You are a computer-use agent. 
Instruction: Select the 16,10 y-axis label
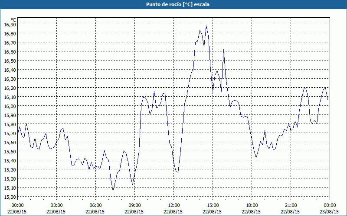tap(10, 97)
